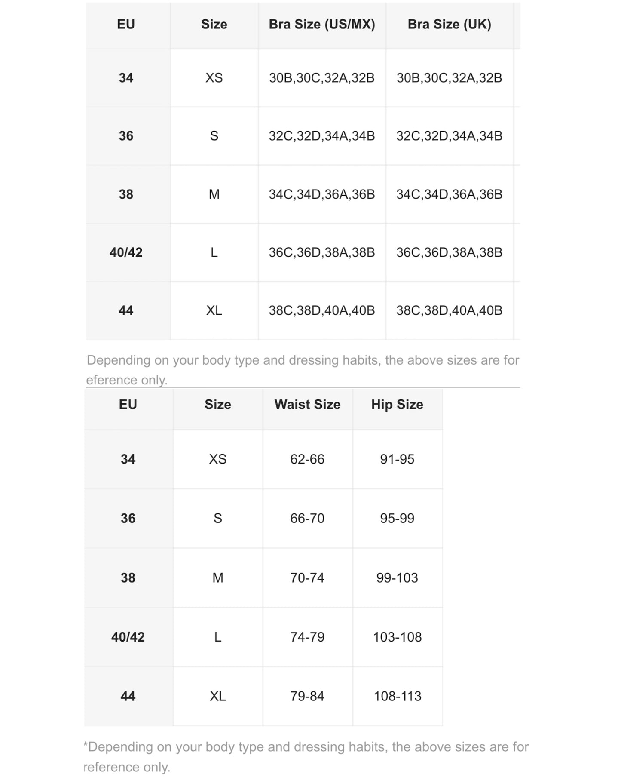Click the "Bra Size (UK)" column header
Image resolution: width=621 pixels, height=777 pixels.
tap(449, 25)
